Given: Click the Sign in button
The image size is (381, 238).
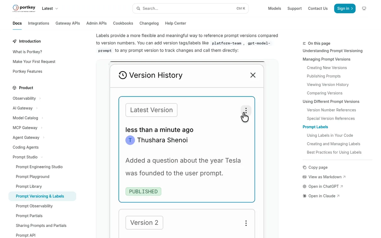Looking at the screenshot, I should 345,9.
